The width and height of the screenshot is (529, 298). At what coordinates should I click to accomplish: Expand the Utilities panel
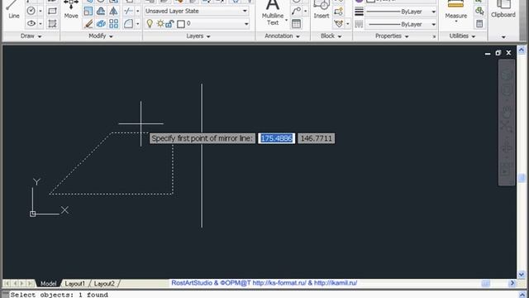click(462, 36)
